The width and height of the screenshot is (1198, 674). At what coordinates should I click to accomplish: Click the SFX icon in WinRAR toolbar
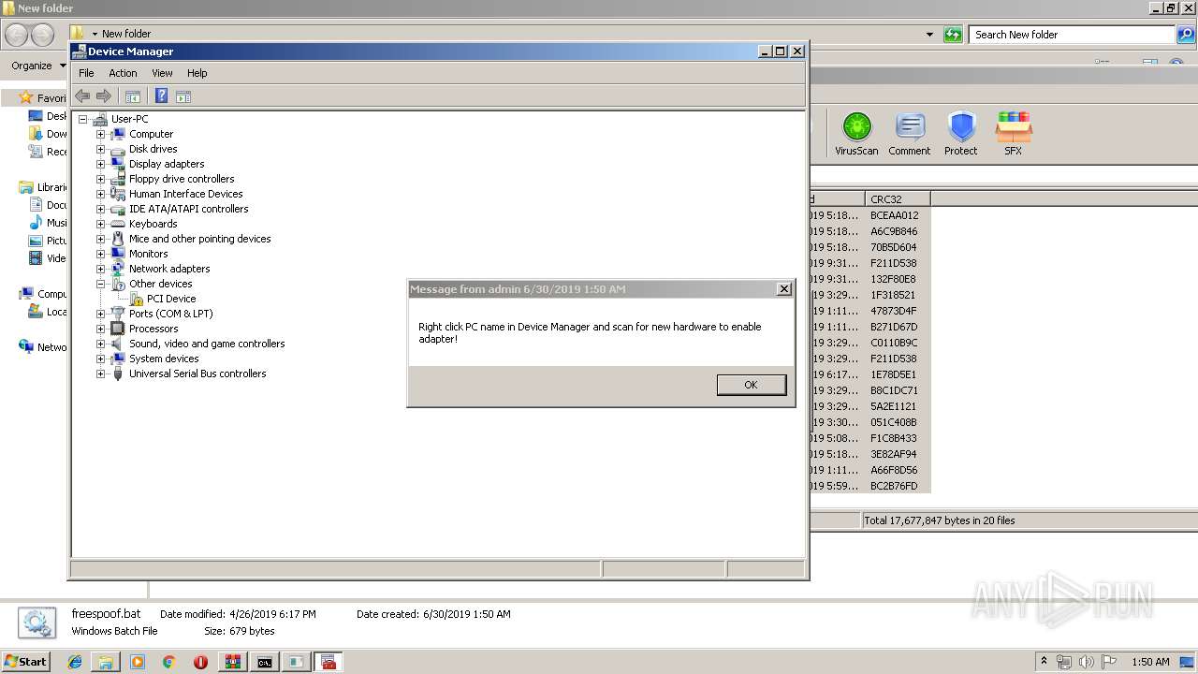tap(1014, 134)
